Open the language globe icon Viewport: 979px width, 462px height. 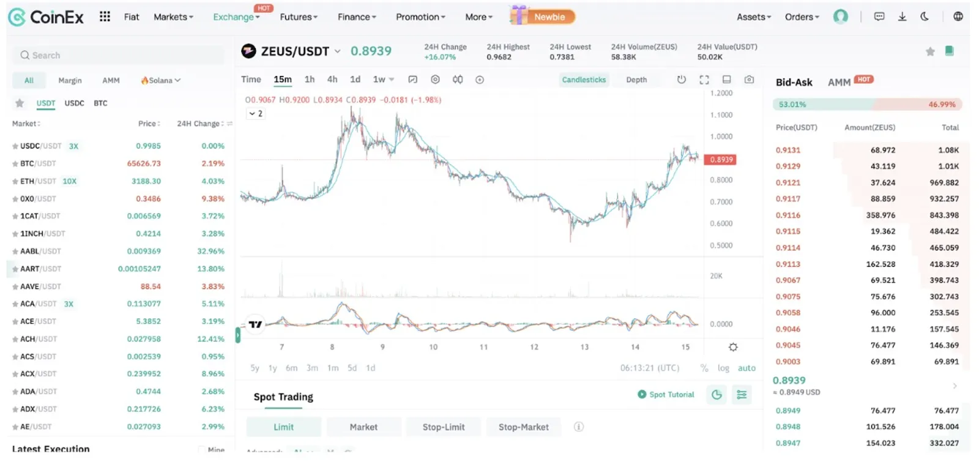958,17
